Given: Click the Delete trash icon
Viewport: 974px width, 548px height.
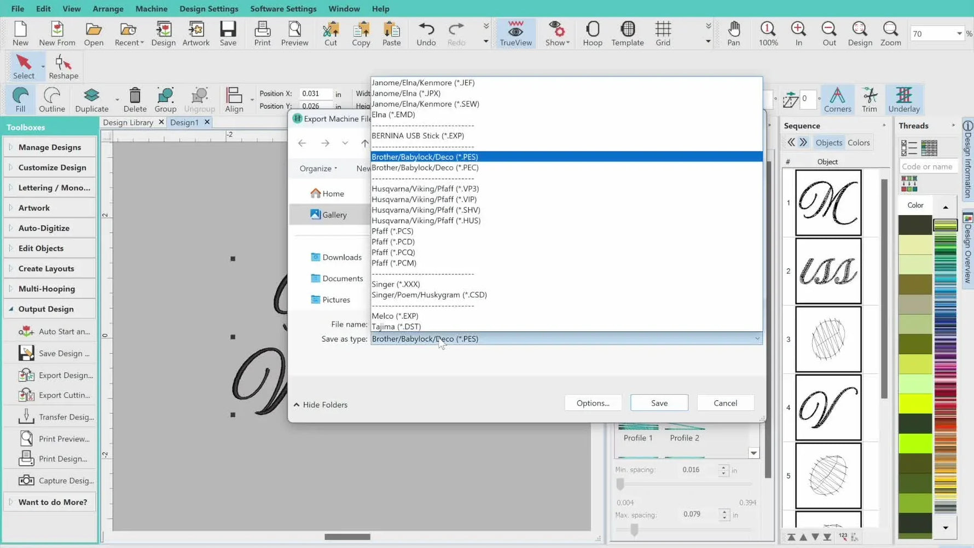Looking at the screenshot, I should 135,100.
